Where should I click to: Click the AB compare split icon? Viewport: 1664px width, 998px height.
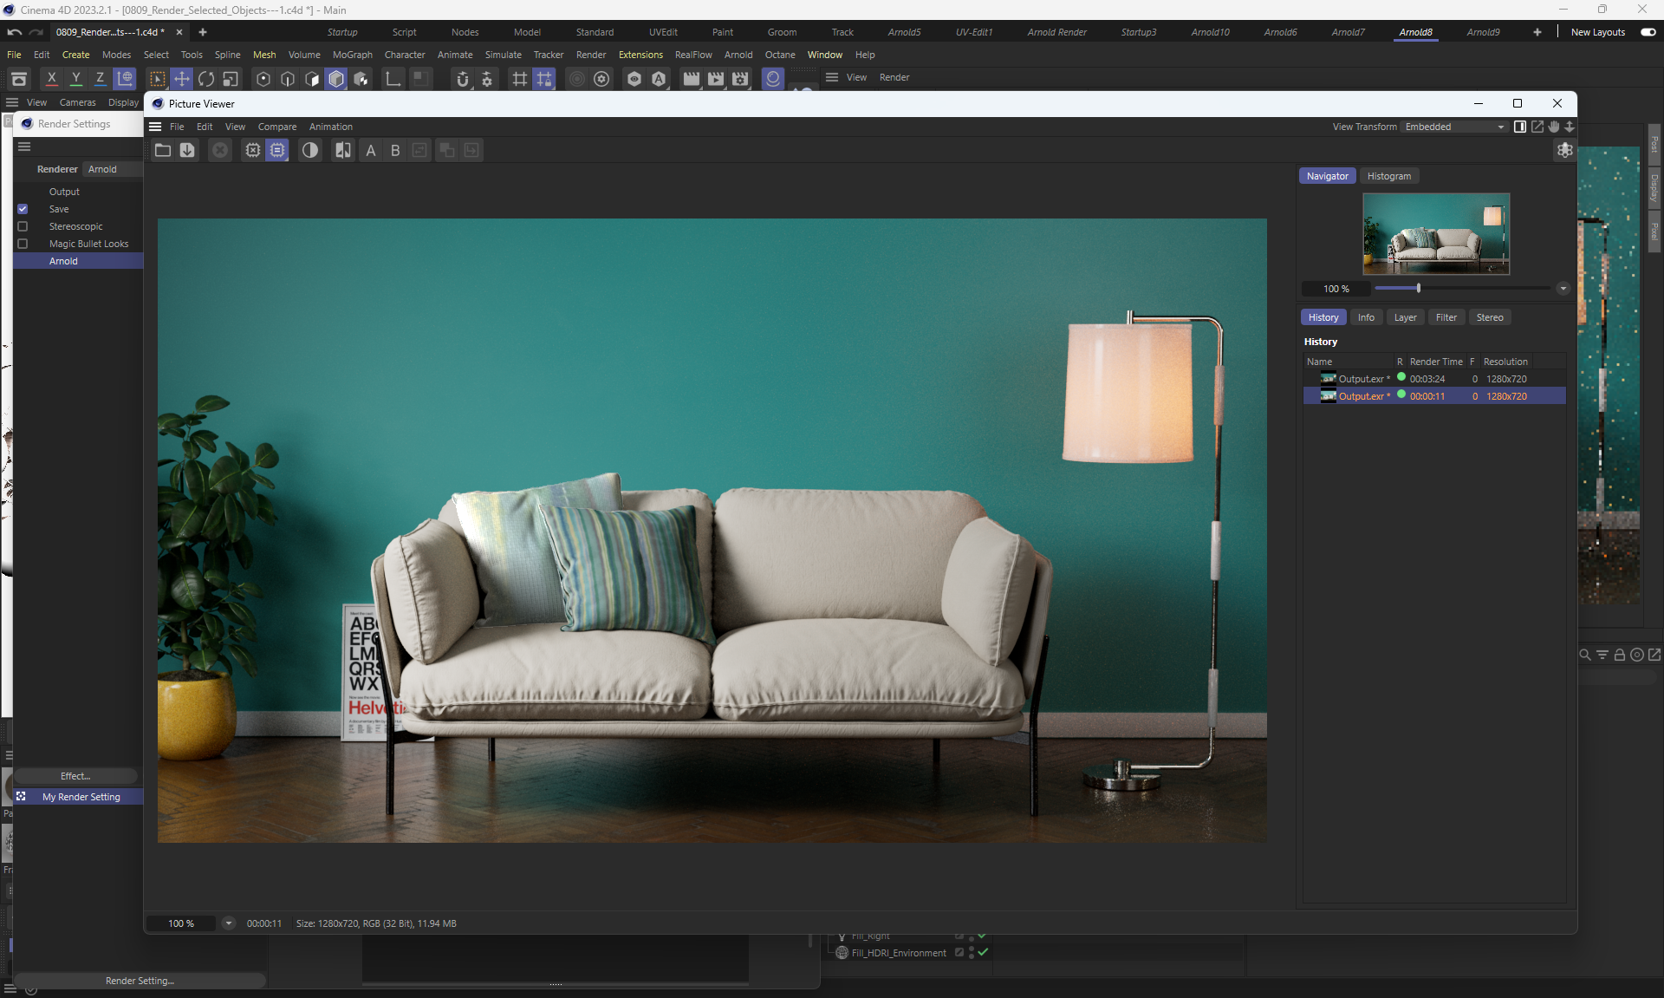[343, 150]
